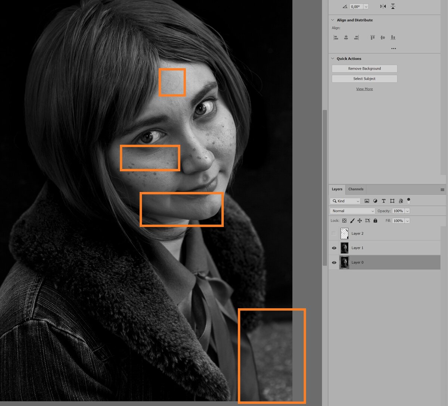Hide Layer 0 eye icon

[334, 263]
